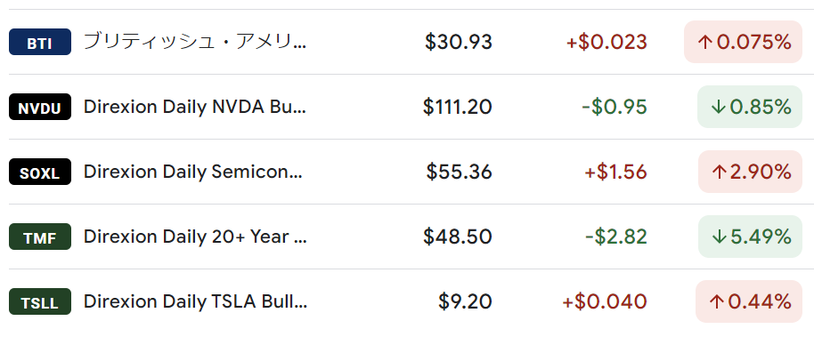This screenshot has width=814, height=337.
Task: Click the SOXL ticker badge
Action: tap(40, 172)
